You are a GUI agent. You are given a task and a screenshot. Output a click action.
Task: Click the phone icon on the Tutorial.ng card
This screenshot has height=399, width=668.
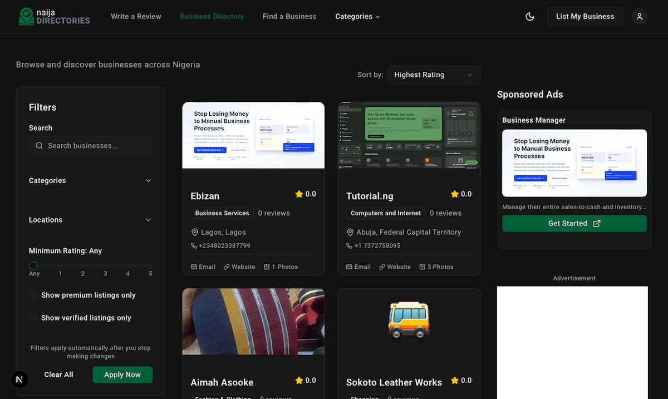[350, 245]
